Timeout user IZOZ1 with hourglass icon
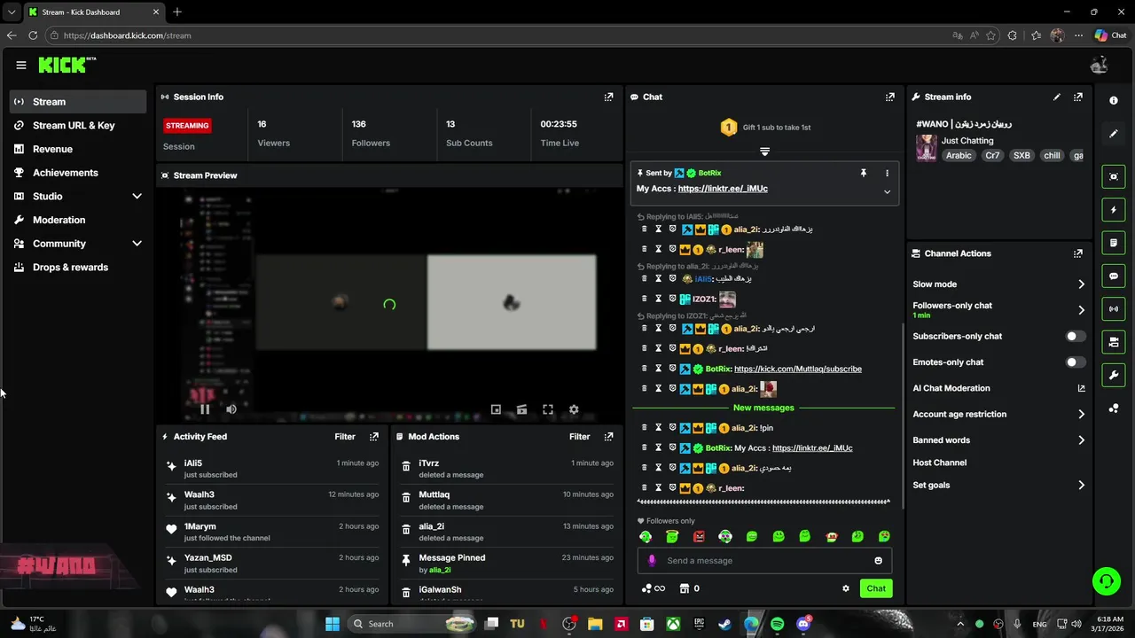1135x638 pixels. point(658,299)
